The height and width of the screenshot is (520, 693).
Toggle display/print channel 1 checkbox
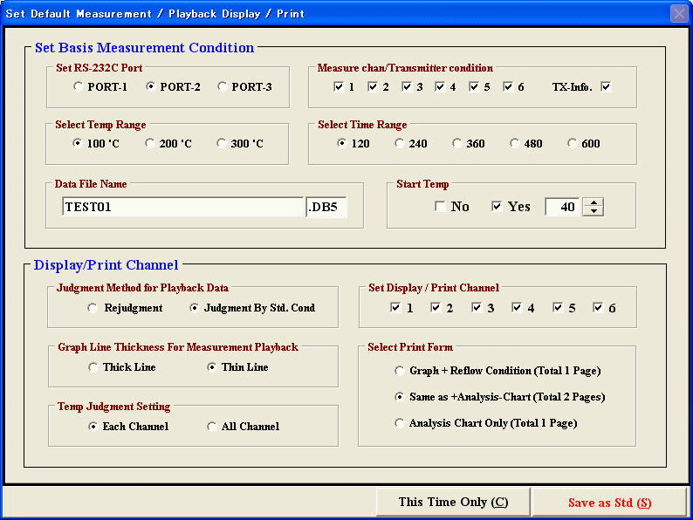point(395,307)
